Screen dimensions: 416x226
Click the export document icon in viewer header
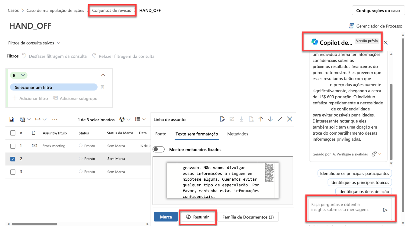[251, 119]
